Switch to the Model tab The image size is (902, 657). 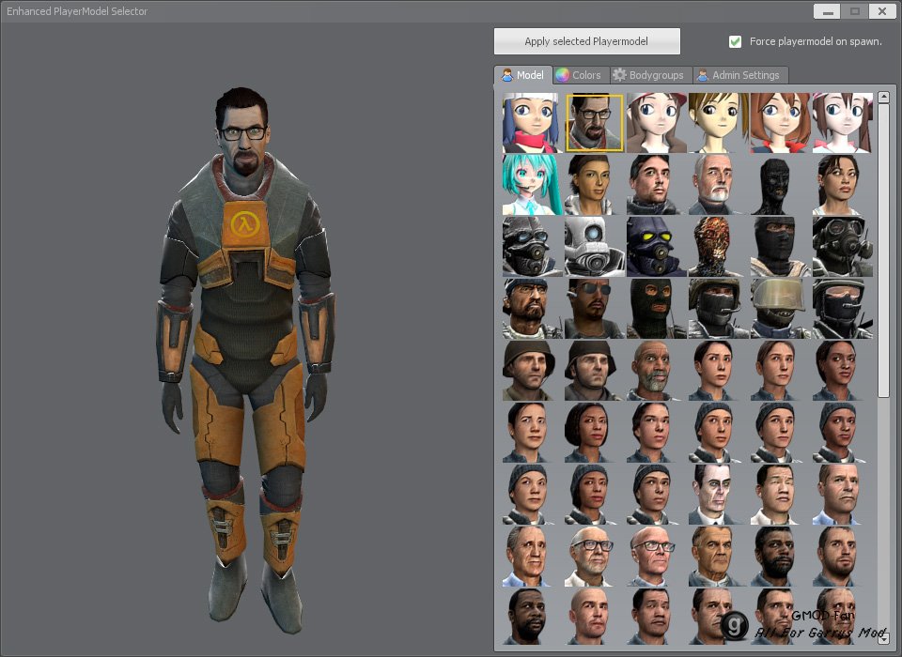[523, 75]
